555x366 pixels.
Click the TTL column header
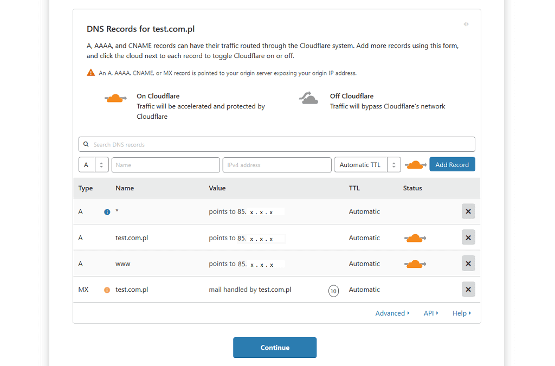[354, 188]
